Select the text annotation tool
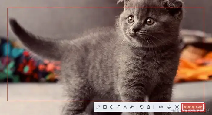The height and width of the screenshot is (115, 212). 125,107
